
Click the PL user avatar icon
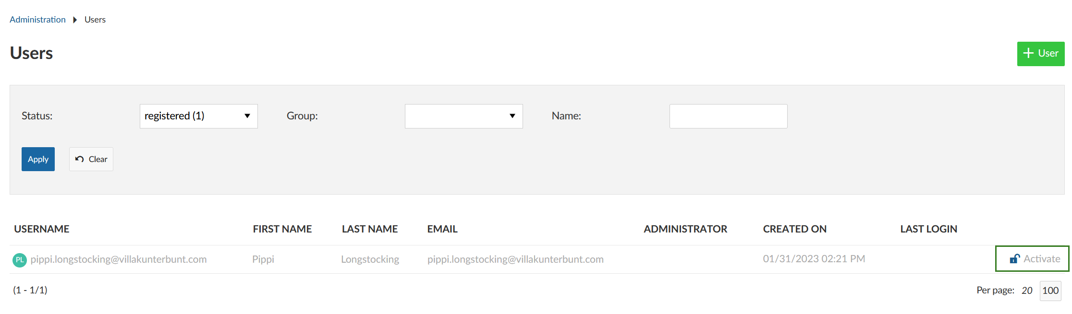pos(19,260)
